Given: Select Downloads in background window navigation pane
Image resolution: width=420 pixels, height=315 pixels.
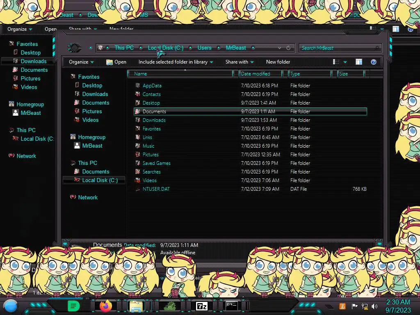Looking at the screenshot, I should click(34, 61).
